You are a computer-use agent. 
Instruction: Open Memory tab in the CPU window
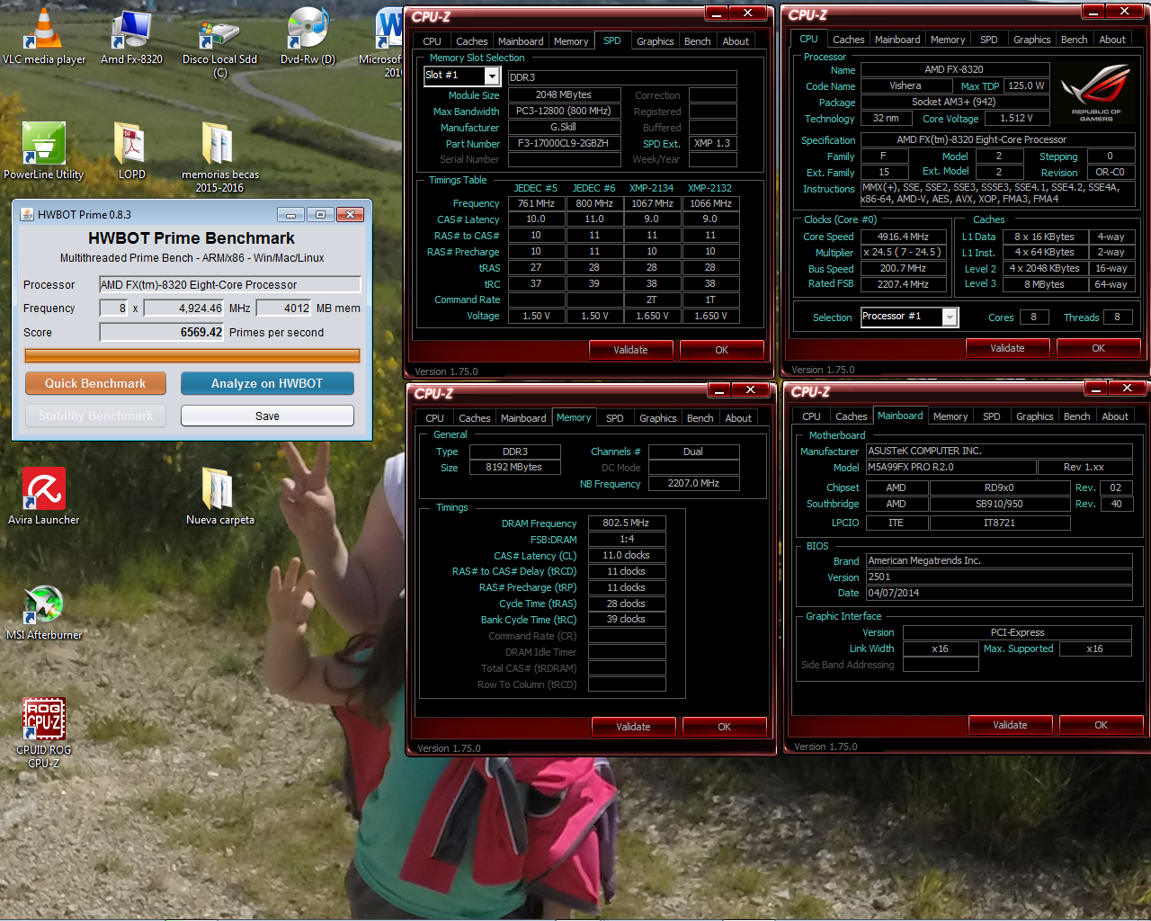[x=948, y=40]
